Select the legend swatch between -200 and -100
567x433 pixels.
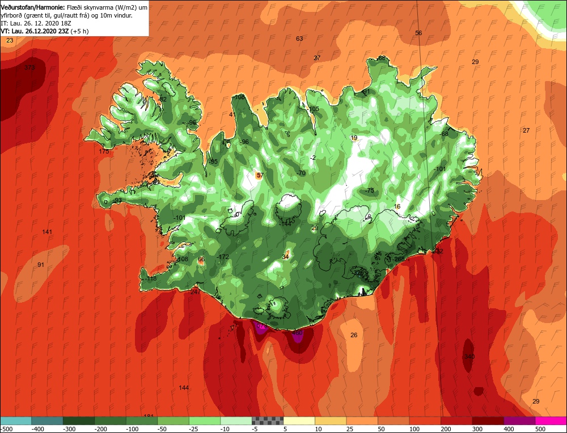[x=110, y=421]
